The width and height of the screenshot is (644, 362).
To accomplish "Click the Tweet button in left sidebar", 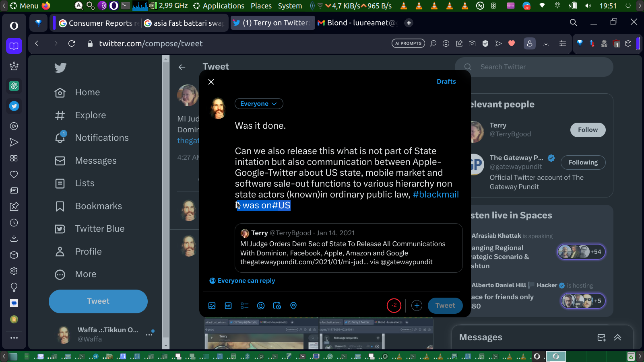I will click(x=98, y=301).
